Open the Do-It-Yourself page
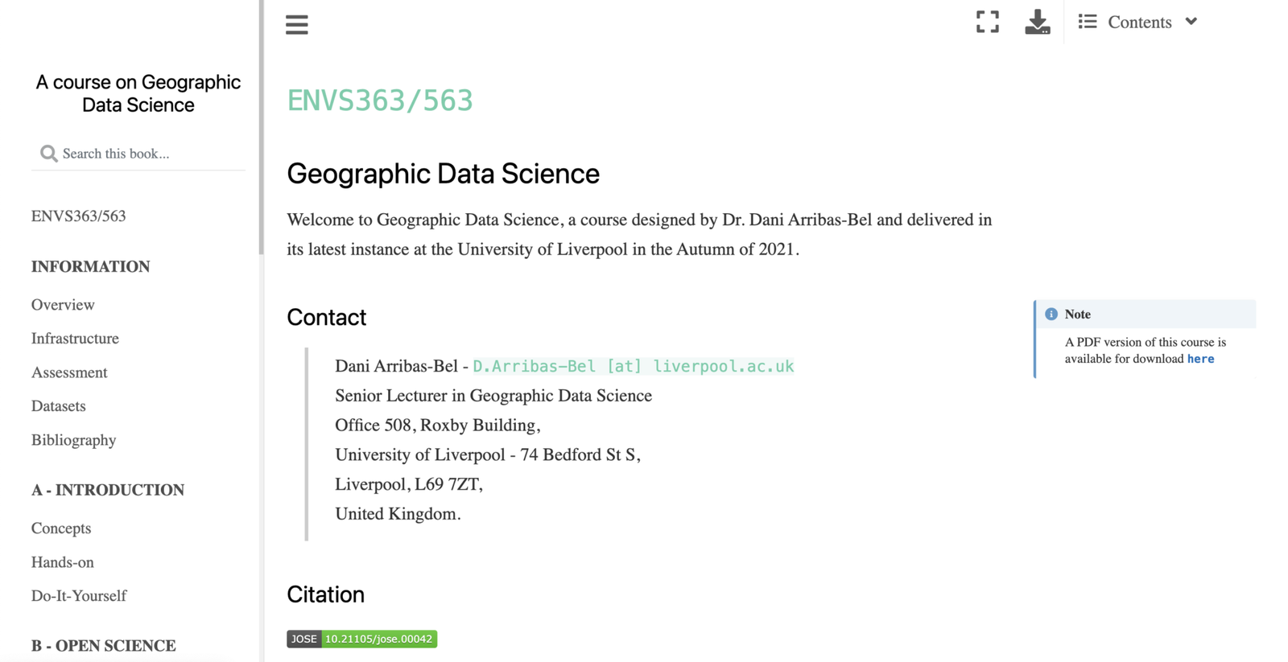The height and width of the screenshot is (662, 1288). (x=79, y=596)
